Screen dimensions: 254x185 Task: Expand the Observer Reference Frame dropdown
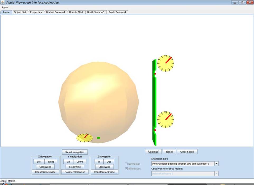[x=216, y=173]
